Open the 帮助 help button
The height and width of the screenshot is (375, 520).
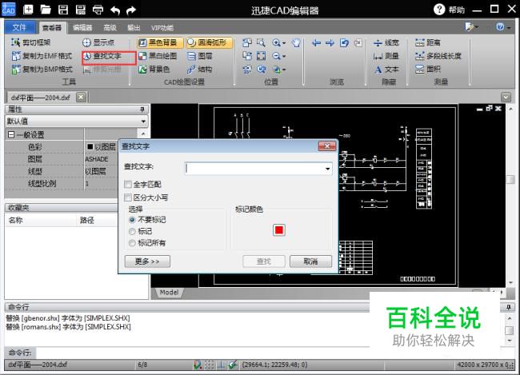tap(449, 10)
